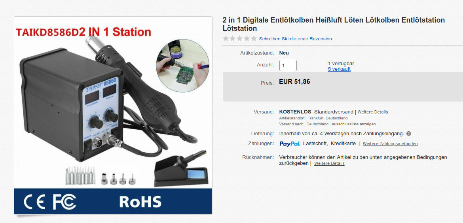This screenshot has height=223, width=463.
Task: Open 'Schreiben Sie die erste Rezension' link
Action: pos(296,39)
